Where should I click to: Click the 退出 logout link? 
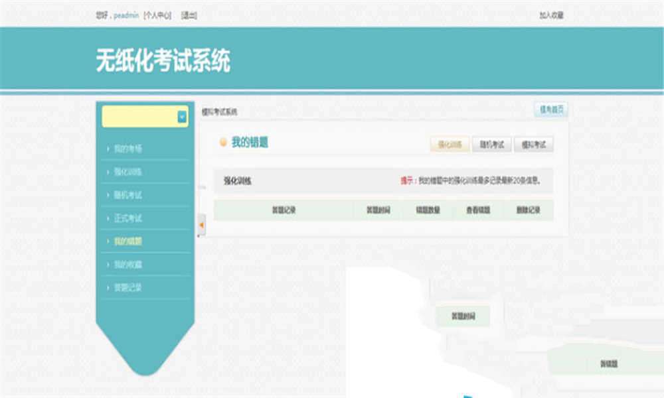pos(189,15)
